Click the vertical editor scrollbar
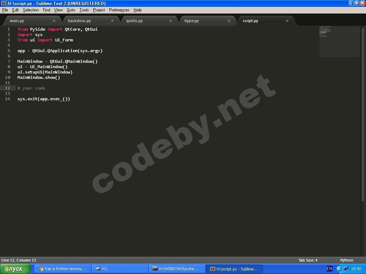This screenshot has height=274, width=366. pos(363,114)
